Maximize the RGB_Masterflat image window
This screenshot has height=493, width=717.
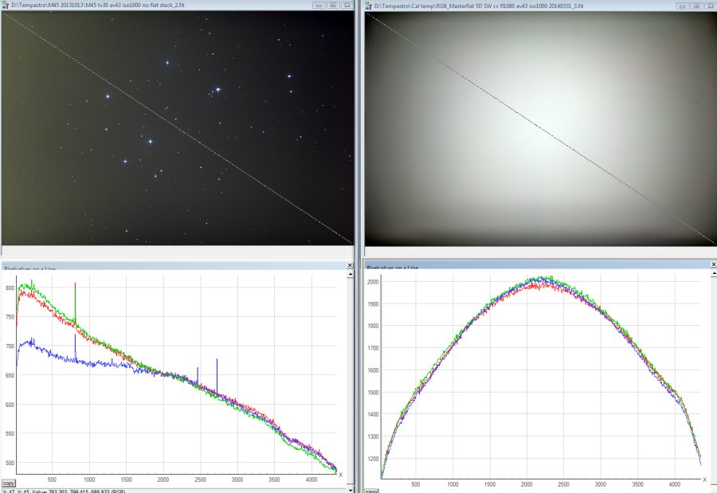(x=696, y=6)
